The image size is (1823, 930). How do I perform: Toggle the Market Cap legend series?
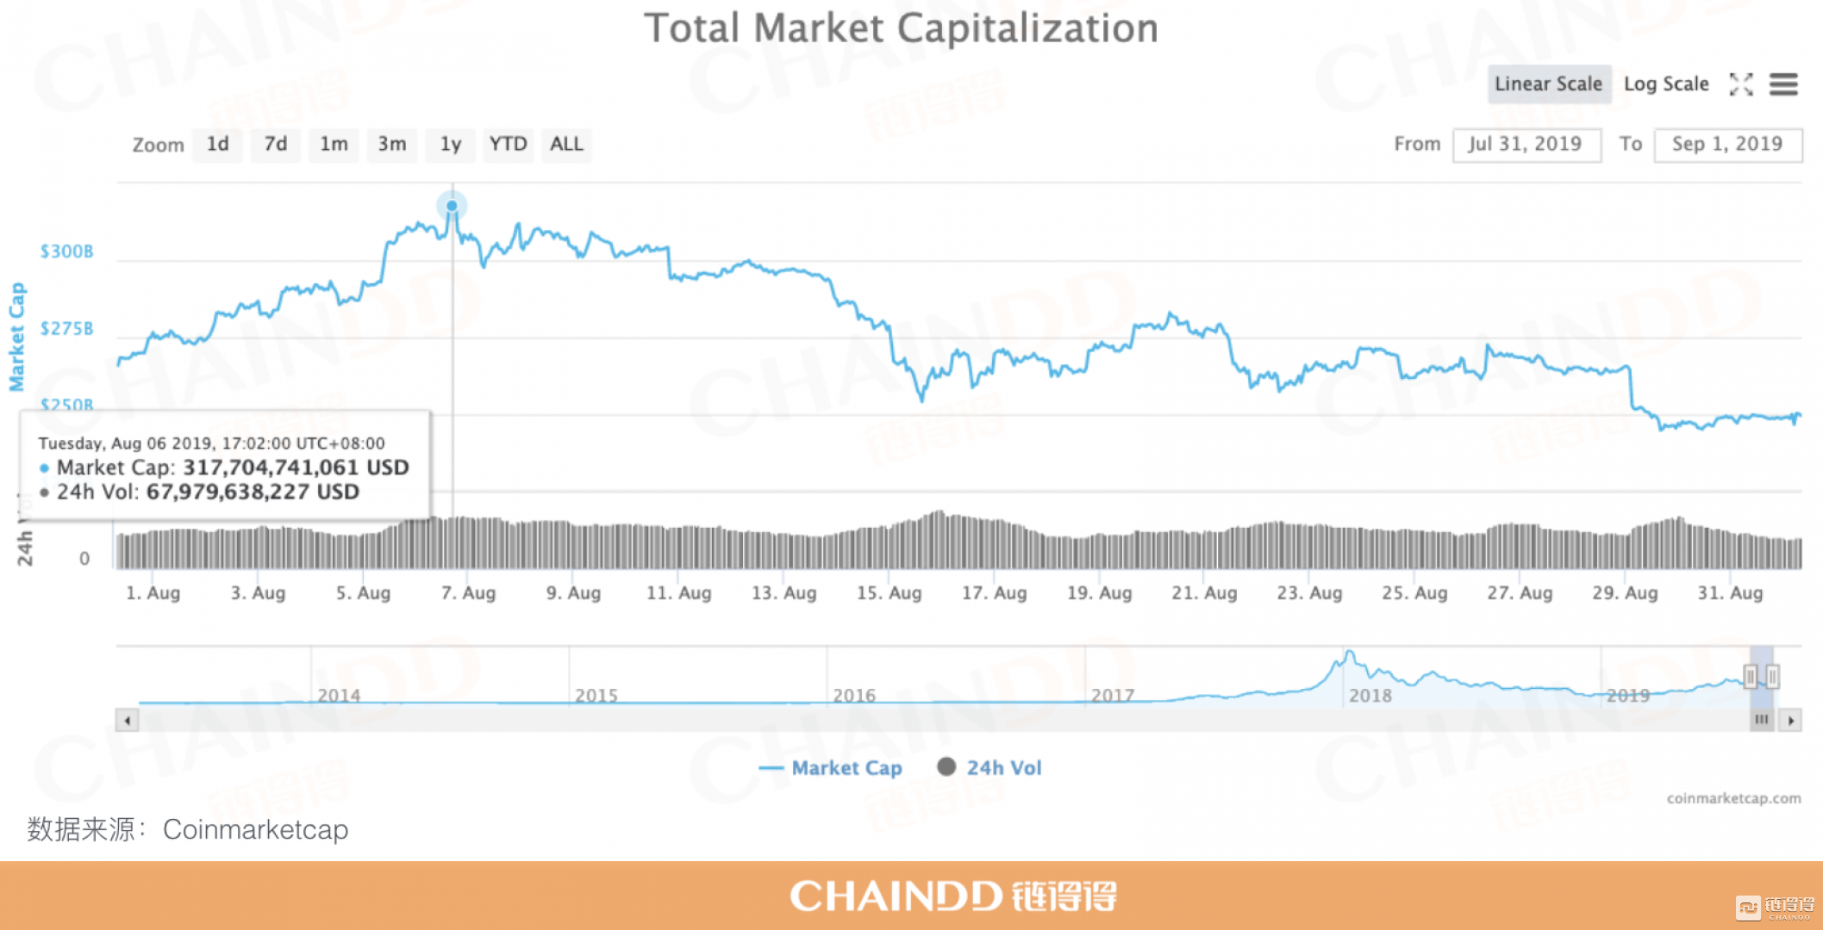point(832,767)
